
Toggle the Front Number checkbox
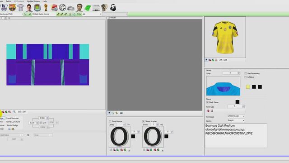point(110,121)
